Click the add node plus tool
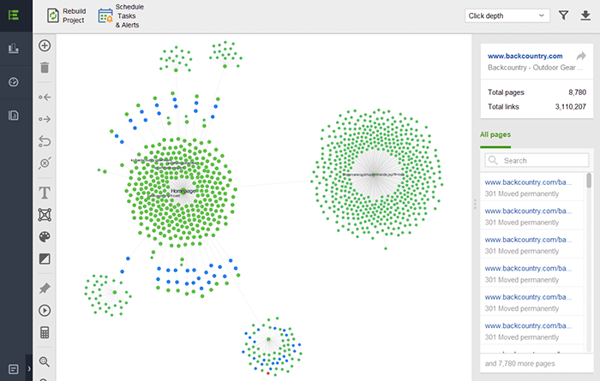 point(45,45)
